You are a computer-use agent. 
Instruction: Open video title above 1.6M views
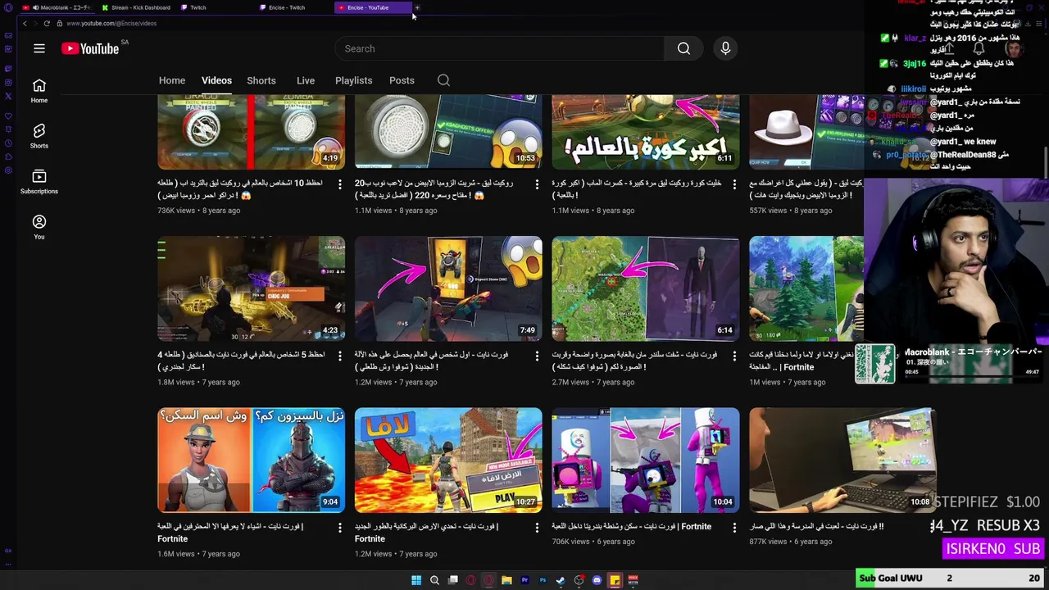(230, 533)
